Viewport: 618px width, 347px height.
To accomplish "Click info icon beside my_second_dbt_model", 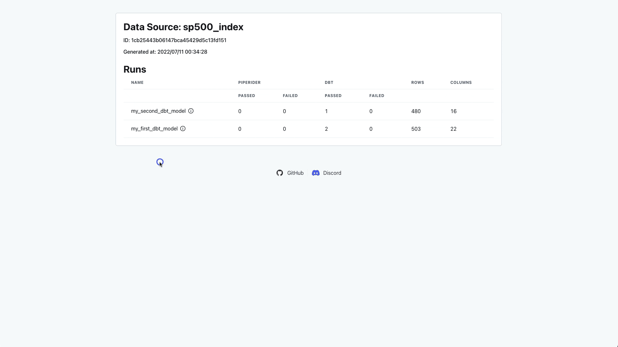I will [191, 111].
